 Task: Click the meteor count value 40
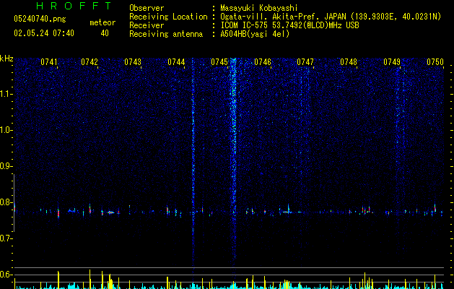[105, 33]
